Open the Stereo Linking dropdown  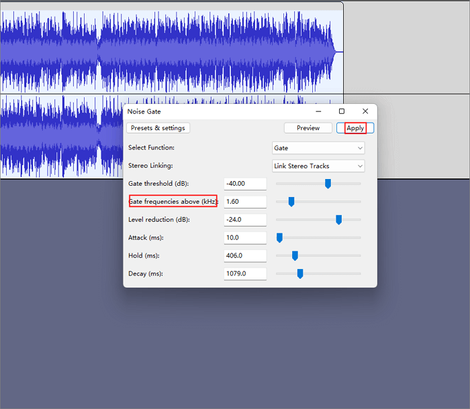pyautogui.click(x=318, y=166)
